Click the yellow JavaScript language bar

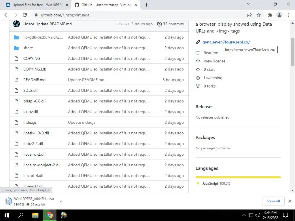[x=238, y=177]
